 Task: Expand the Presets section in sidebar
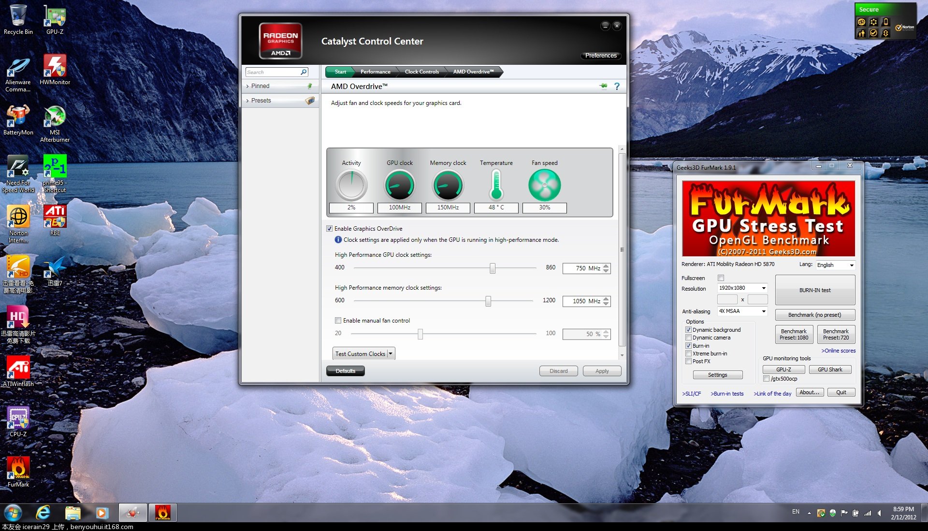(261, 101)
